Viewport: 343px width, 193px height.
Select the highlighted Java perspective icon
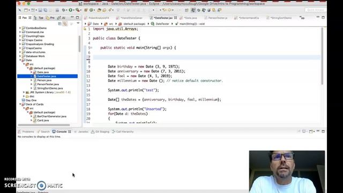coord(193,10)
